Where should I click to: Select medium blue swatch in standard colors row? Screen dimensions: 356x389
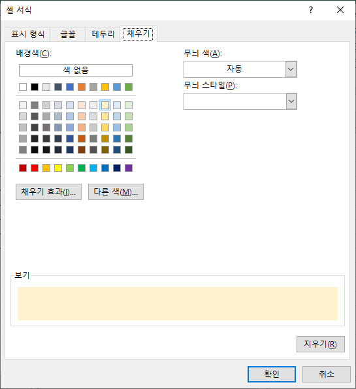(x=105, y=168)
